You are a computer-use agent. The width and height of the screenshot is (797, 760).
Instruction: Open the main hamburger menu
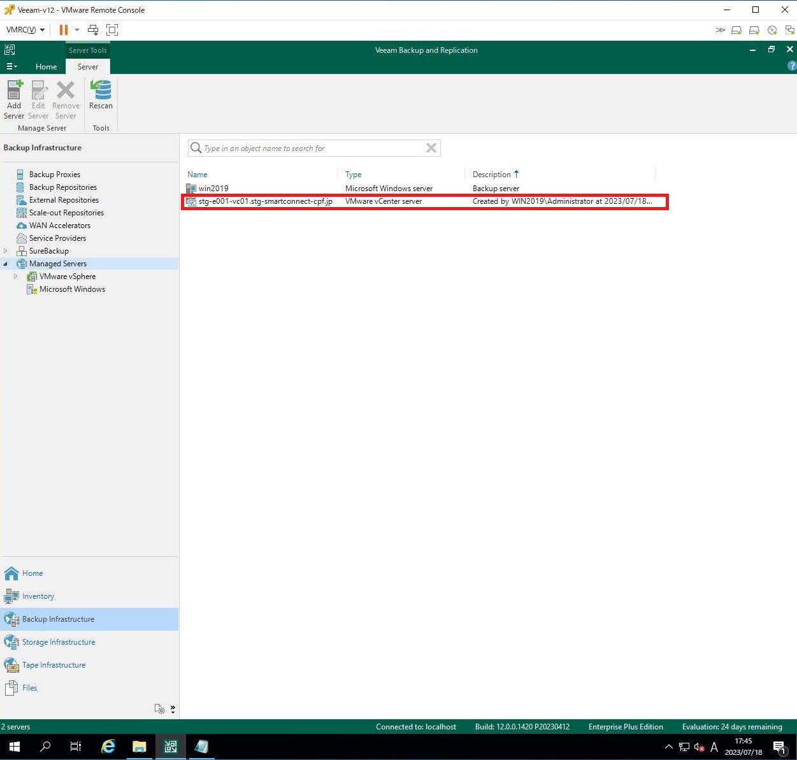tap(11, 66)
